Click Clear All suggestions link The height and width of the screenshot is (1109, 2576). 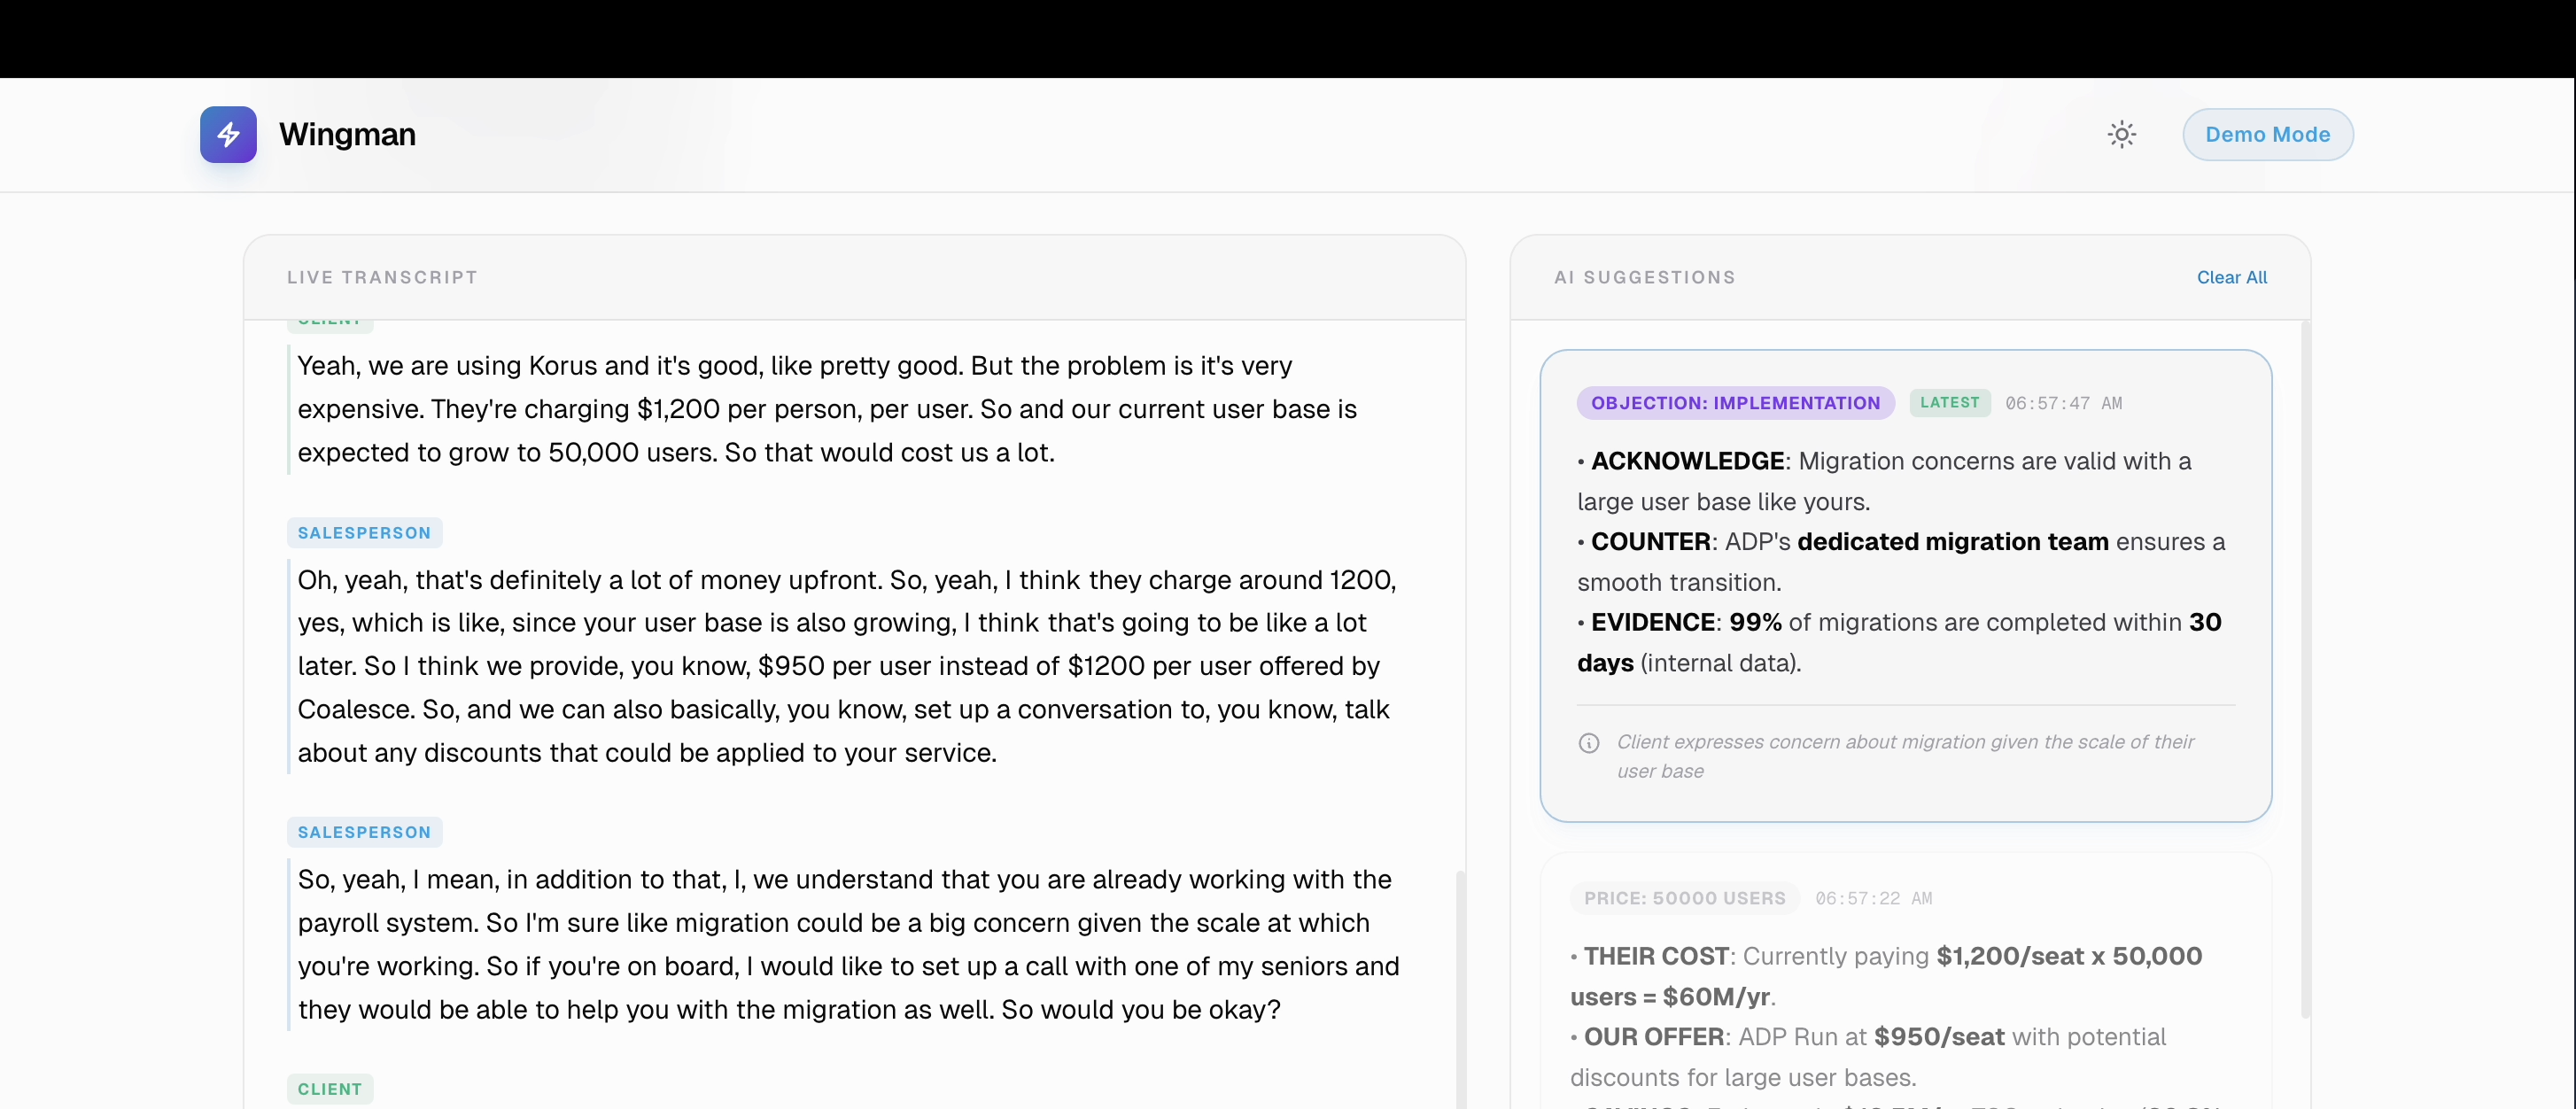(2231, 277)
